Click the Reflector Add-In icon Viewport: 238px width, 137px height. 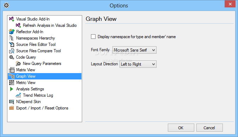[x=12, y=32]
